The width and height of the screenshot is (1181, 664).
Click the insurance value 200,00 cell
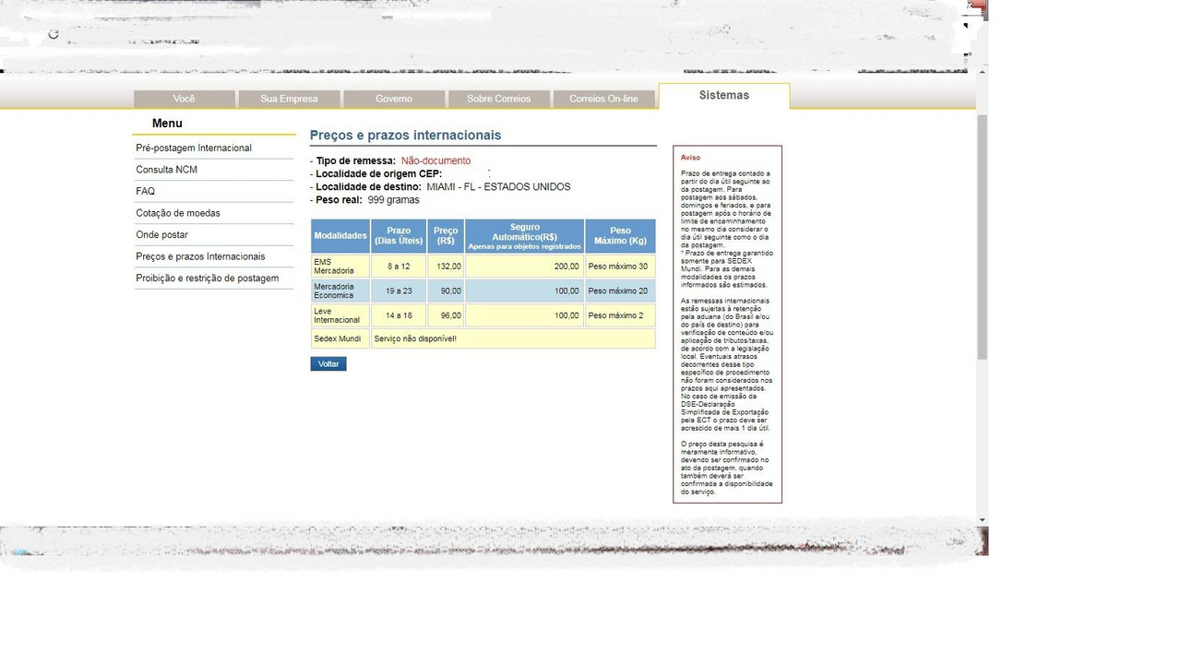pyautogui.click(x=524, y=267)
